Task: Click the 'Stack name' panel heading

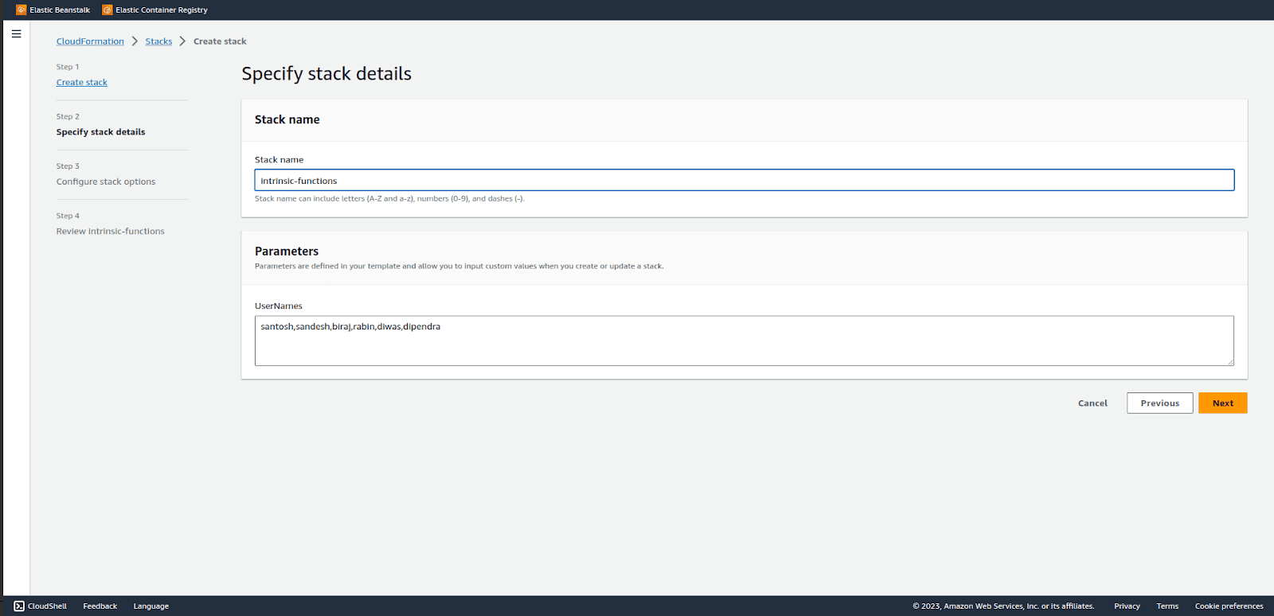Action: click(x=287, y=119)
